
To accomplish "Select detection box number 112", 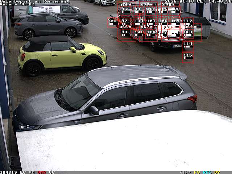I will [x=188, y=21].
